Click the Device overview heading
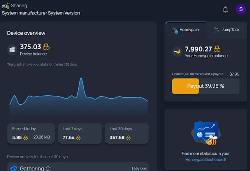The height and width of the screenshot is (171, 250). click(x=26, y=33)
